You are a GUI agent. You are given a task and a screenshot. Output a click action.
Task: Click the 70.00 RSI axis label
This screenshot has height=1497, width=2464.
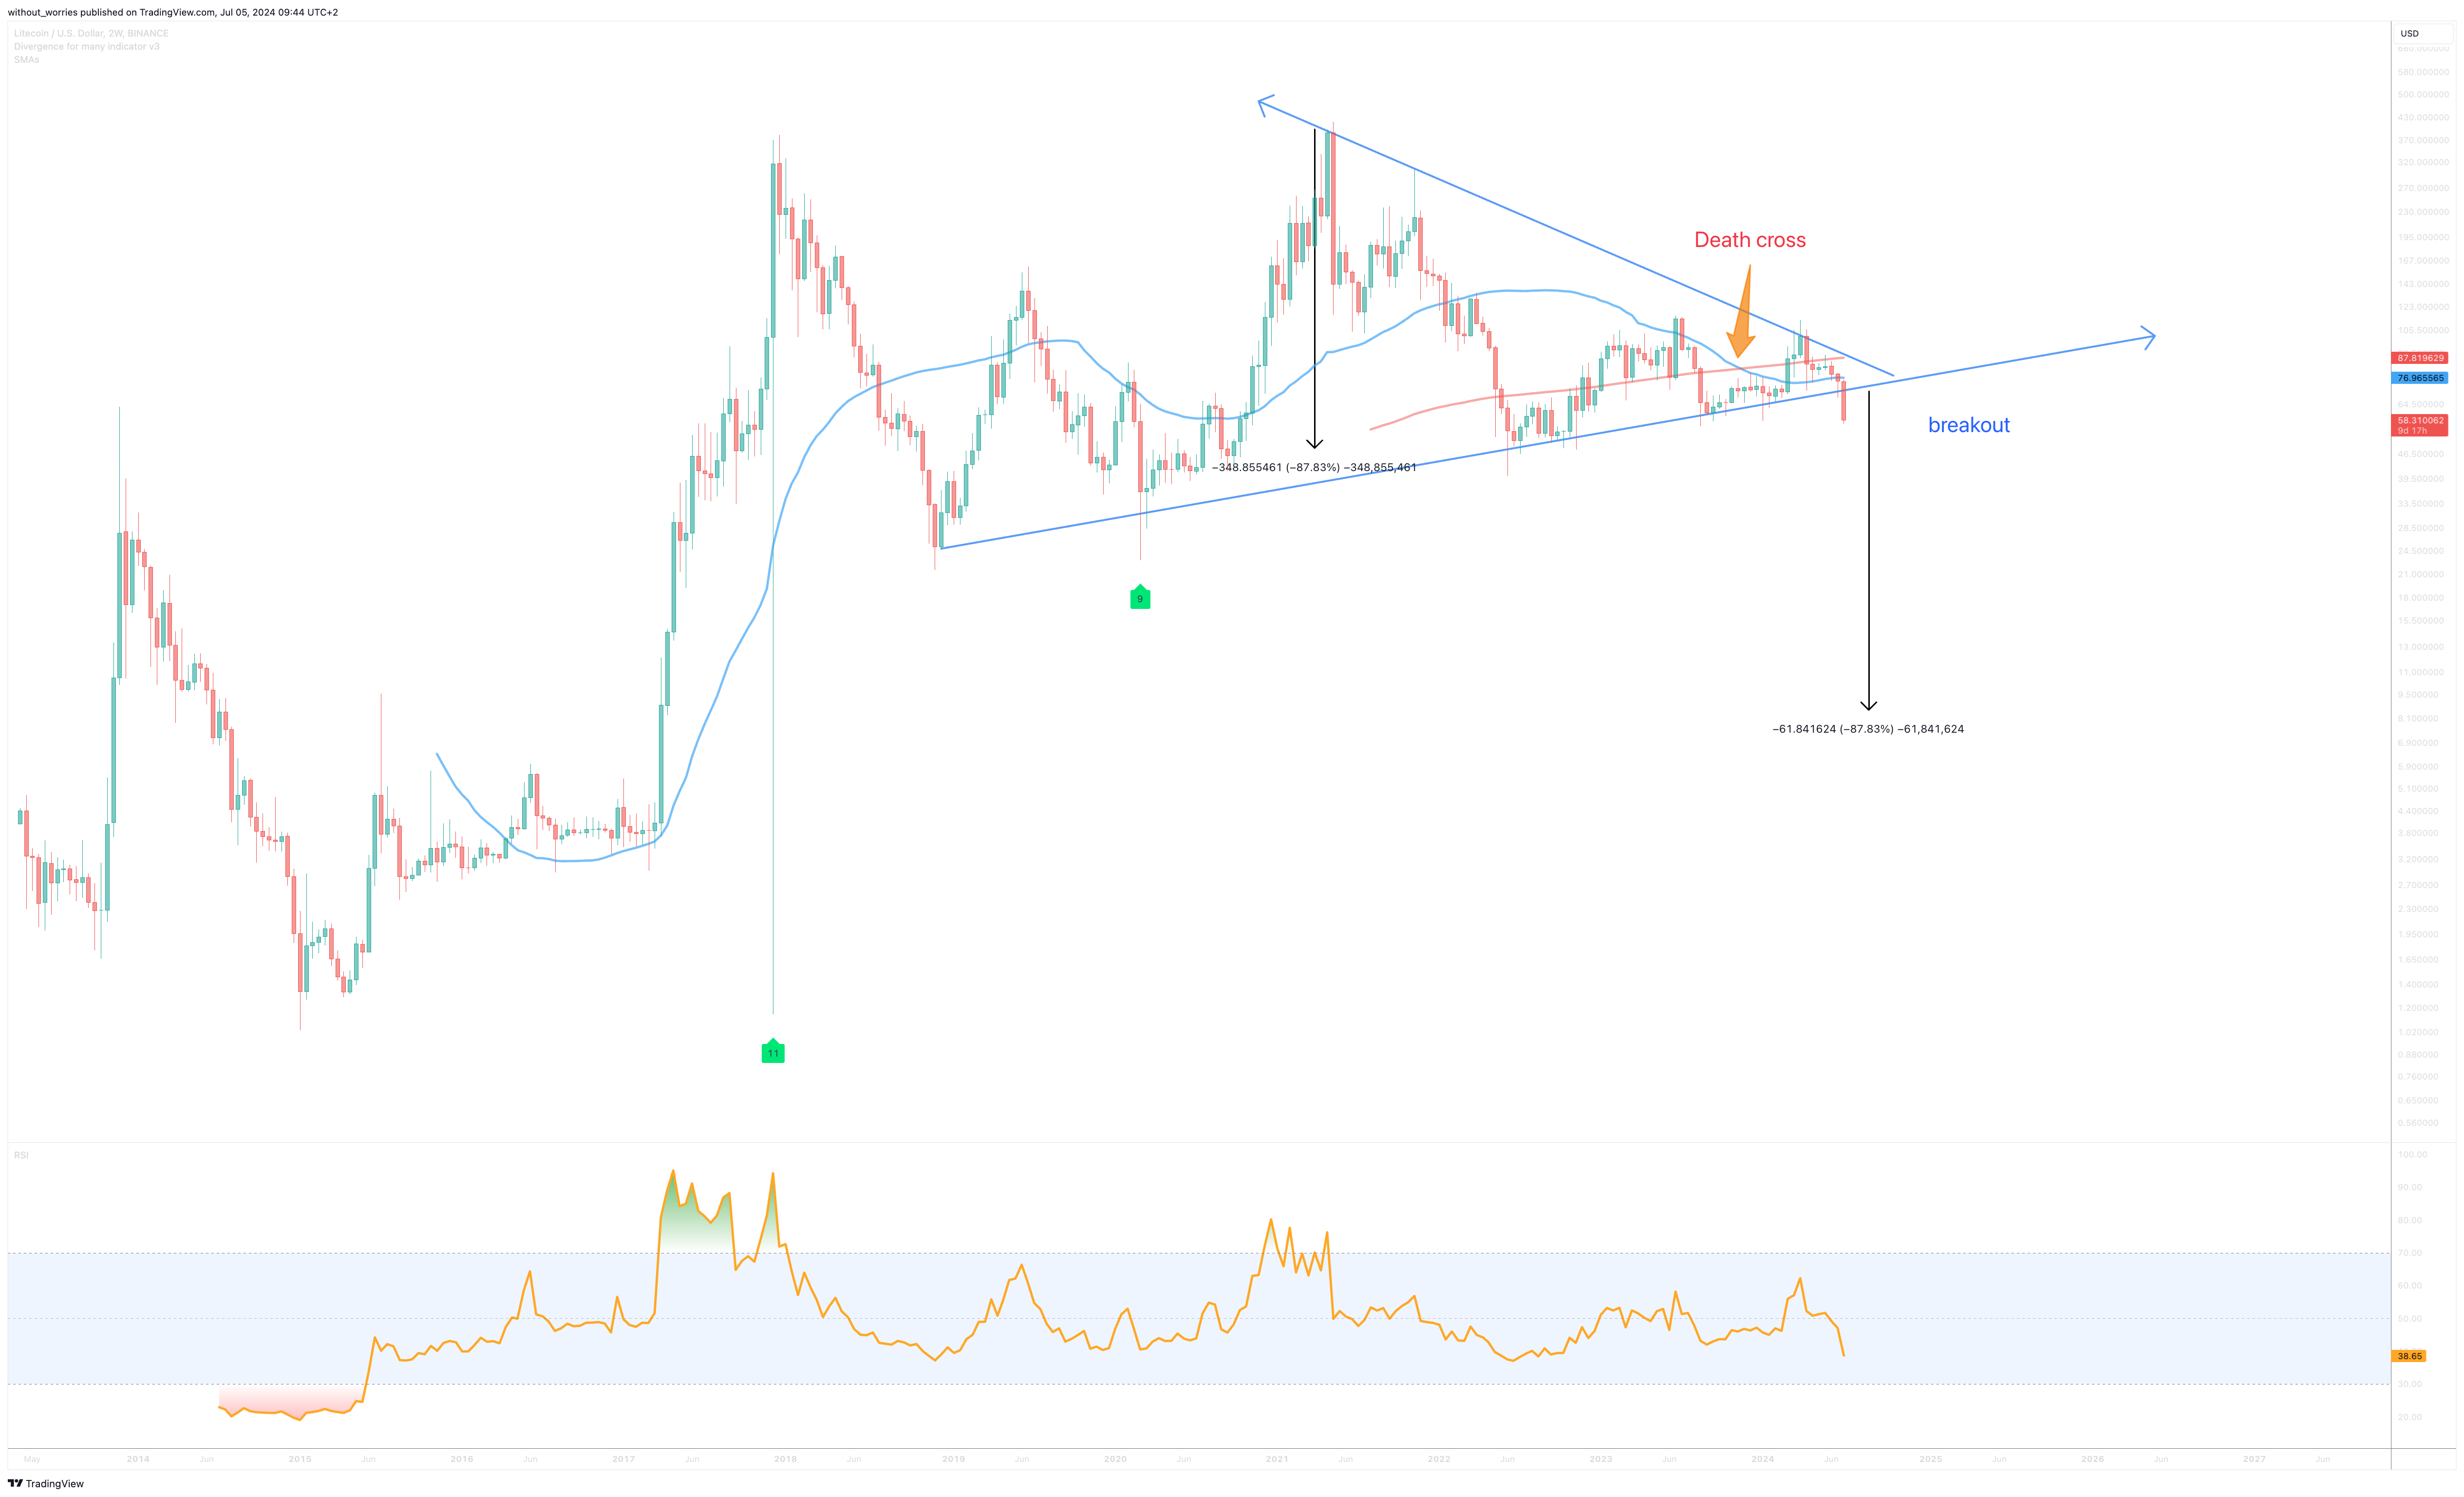coord(2410,1253)
